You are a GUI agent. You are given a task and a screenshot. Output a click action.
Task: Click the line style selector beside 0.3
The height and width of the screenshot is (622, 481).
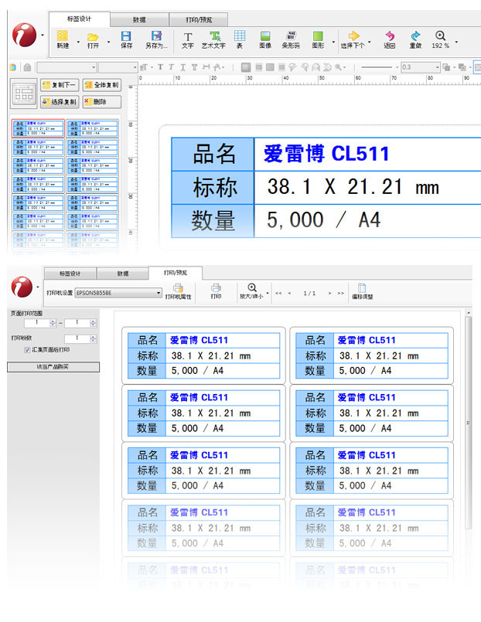(x=380, y=67)
